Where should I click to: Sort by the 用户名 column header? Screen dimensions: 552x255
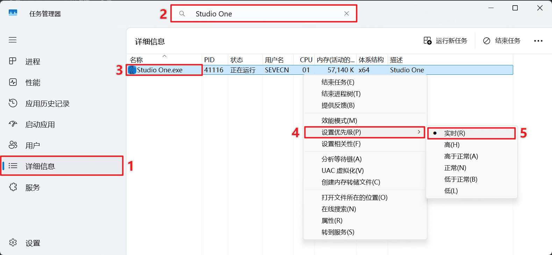[278, 60]
